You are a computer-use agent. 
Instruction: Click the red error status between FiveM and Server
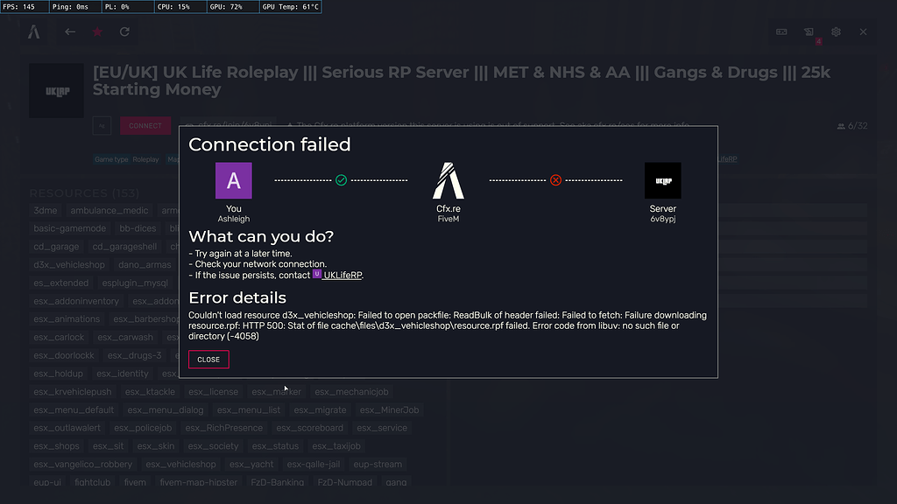click(555, 179)
